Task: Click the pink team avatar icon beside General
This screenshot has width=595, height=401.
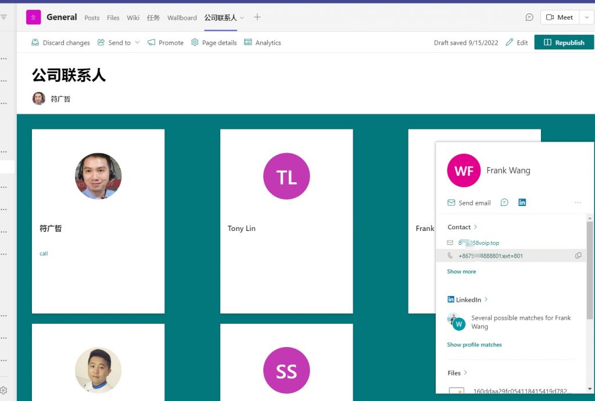Action: [33, 17]
